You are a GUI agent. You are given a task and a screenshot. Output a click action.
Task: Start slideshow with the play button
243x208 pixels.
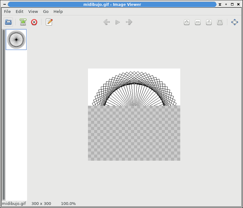coord(118,22)
